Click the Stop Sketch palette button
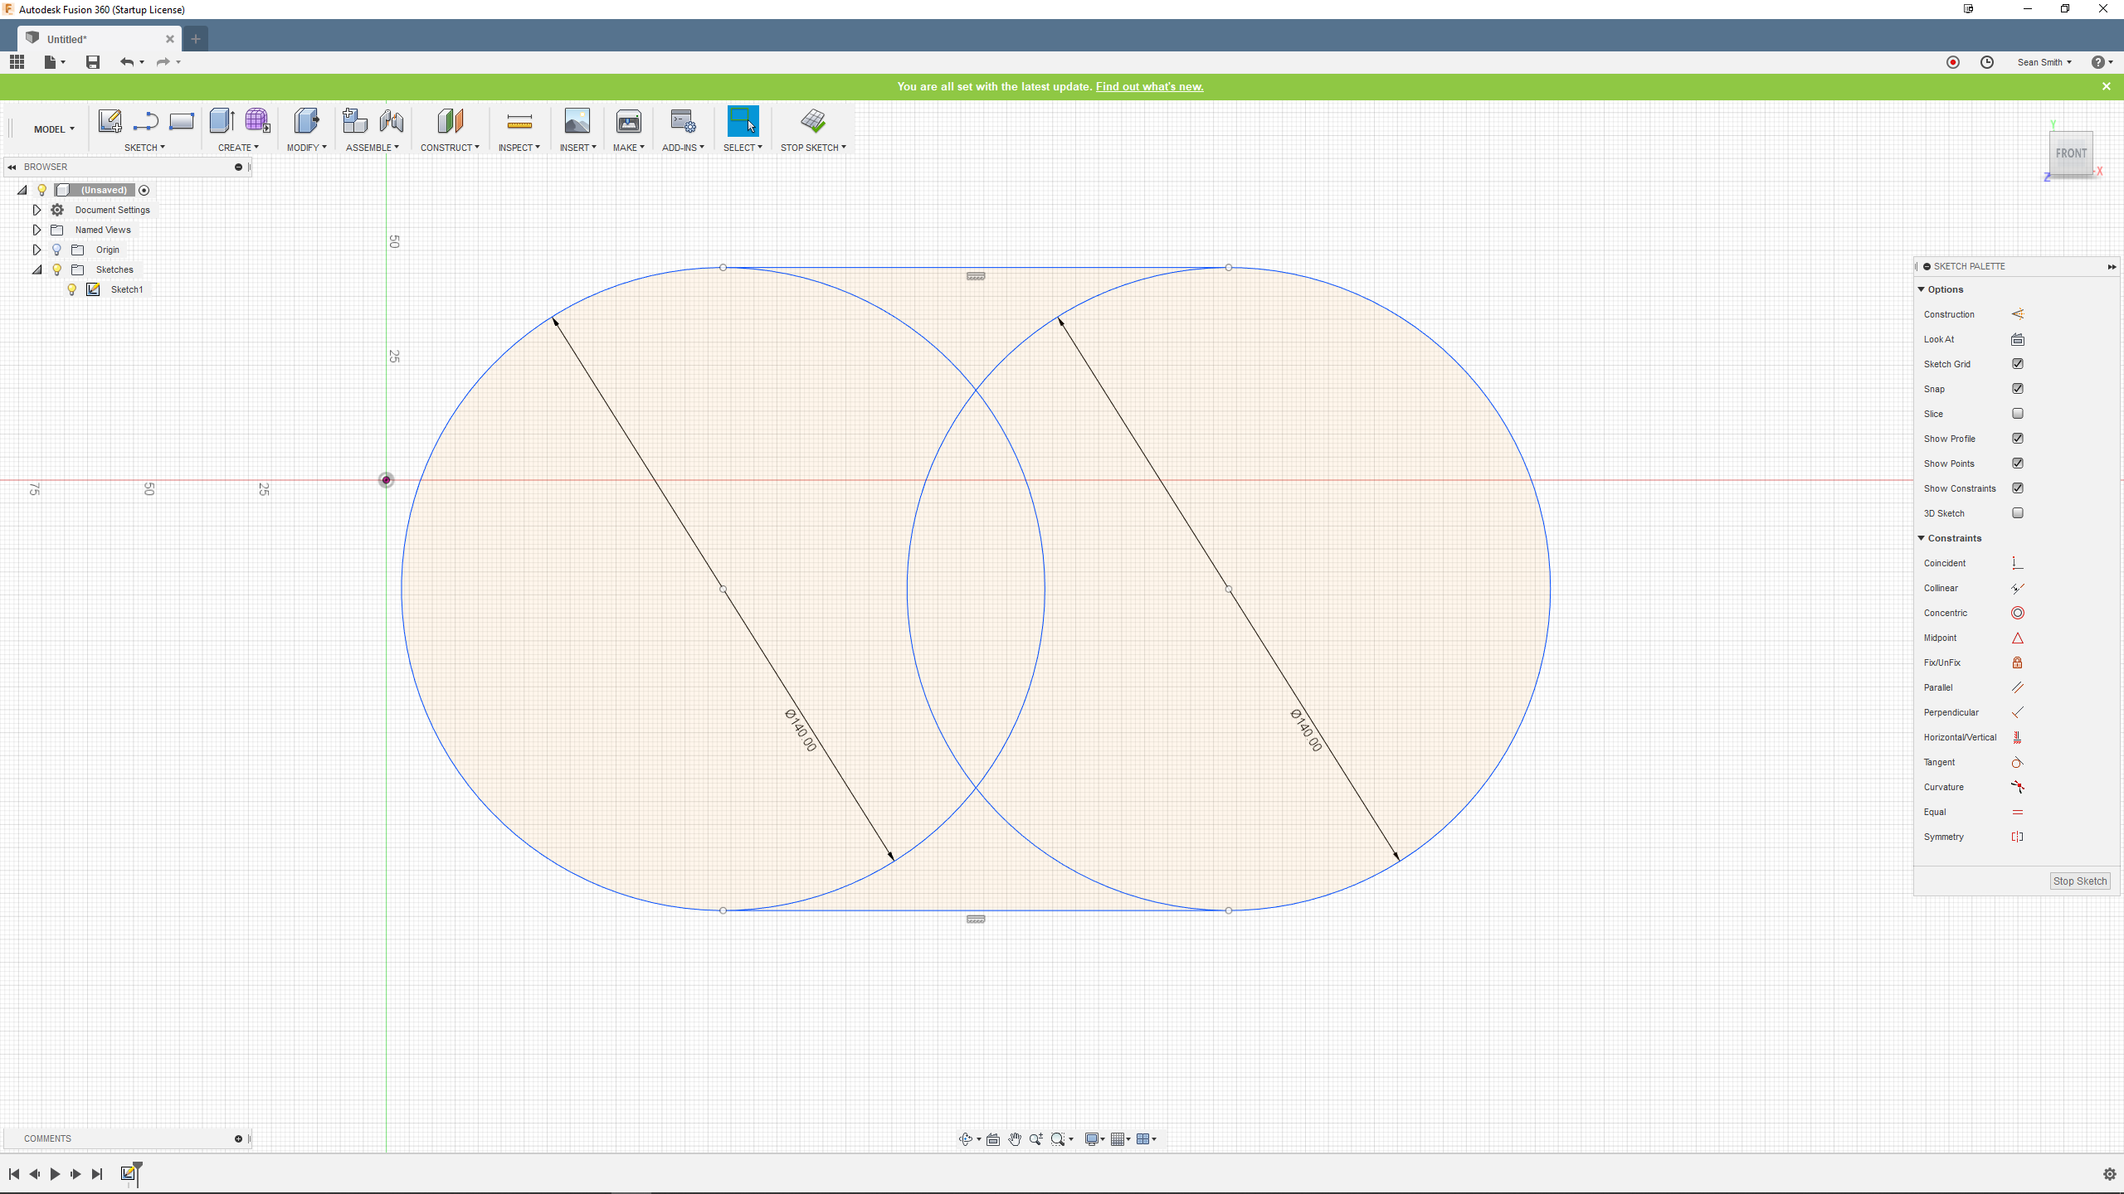 [2079, 881]
